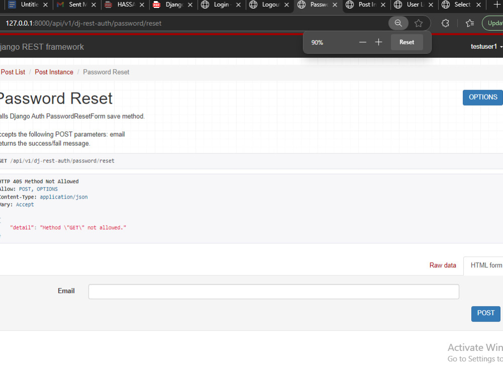Click the browser Update button
Screen dimensions: 503x377
pos(493,23)
